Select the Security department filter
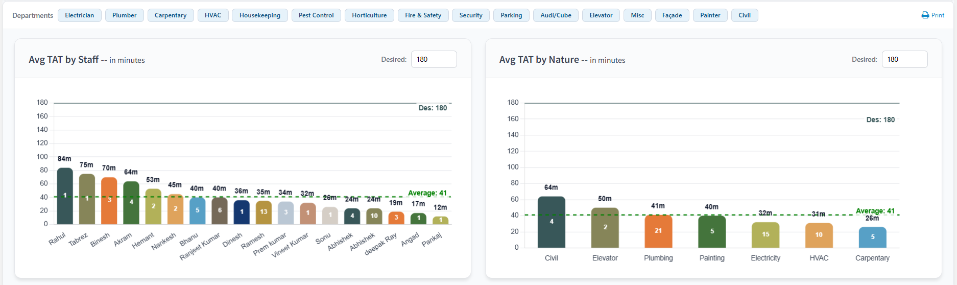The height and width of the screenshot is (285, 957). 470,15
